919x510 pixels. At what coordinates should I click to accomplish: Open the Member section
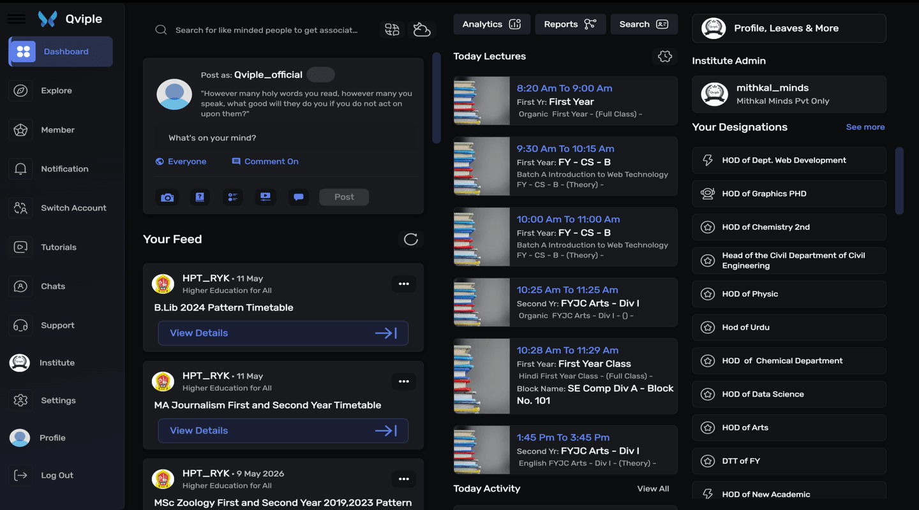[57, 130]
